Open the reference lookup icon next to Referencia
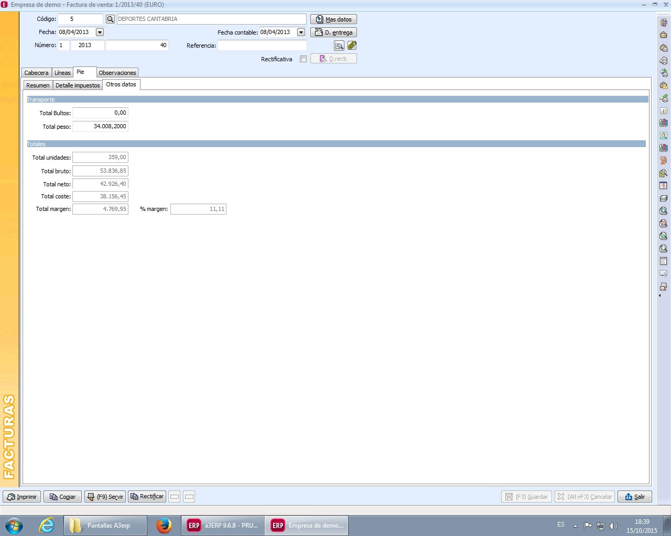 coord(339,46)
